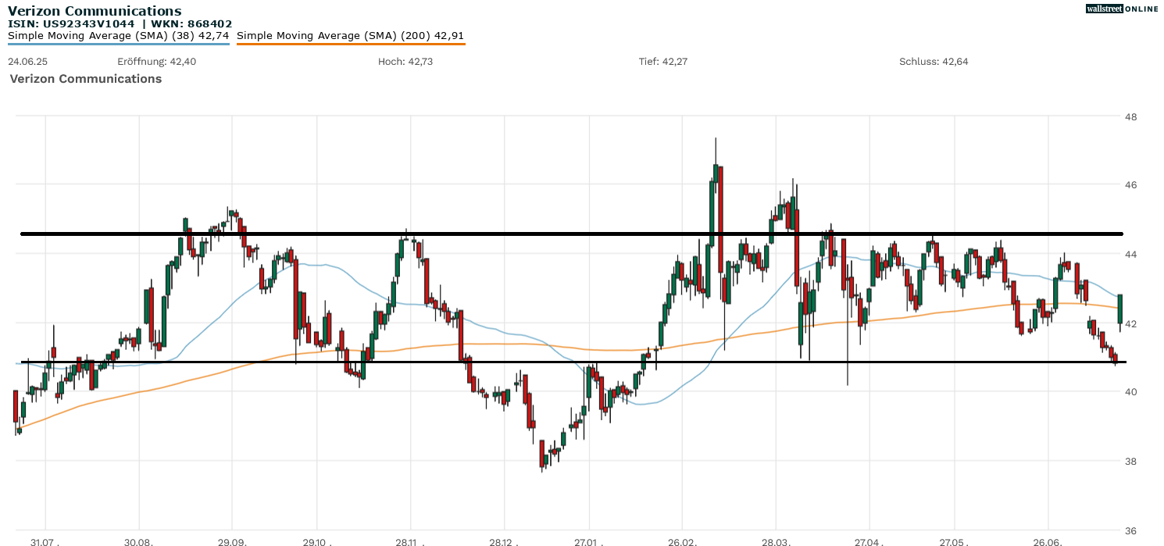
Task: Click the x-axis date 27.04.
Action: coord(869,541)
